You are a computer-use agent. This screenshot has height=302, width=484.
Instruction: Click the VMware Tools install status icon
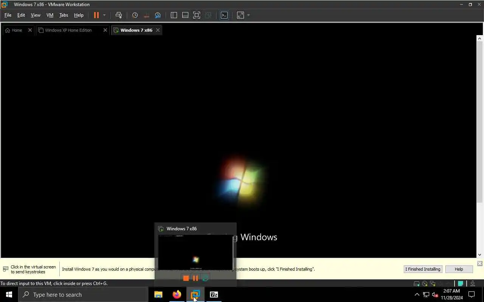(x=473, y=284)
